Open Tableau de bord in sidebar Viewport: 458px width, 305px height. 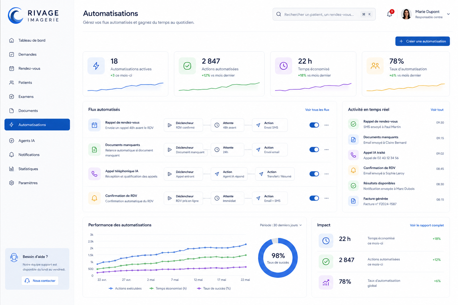coord(37,40)
